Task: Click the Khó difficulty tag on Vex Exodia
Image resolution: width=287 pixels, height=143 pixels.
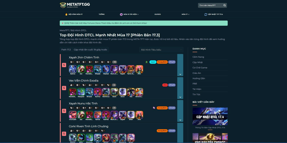Action: click(x=165, y=85)
